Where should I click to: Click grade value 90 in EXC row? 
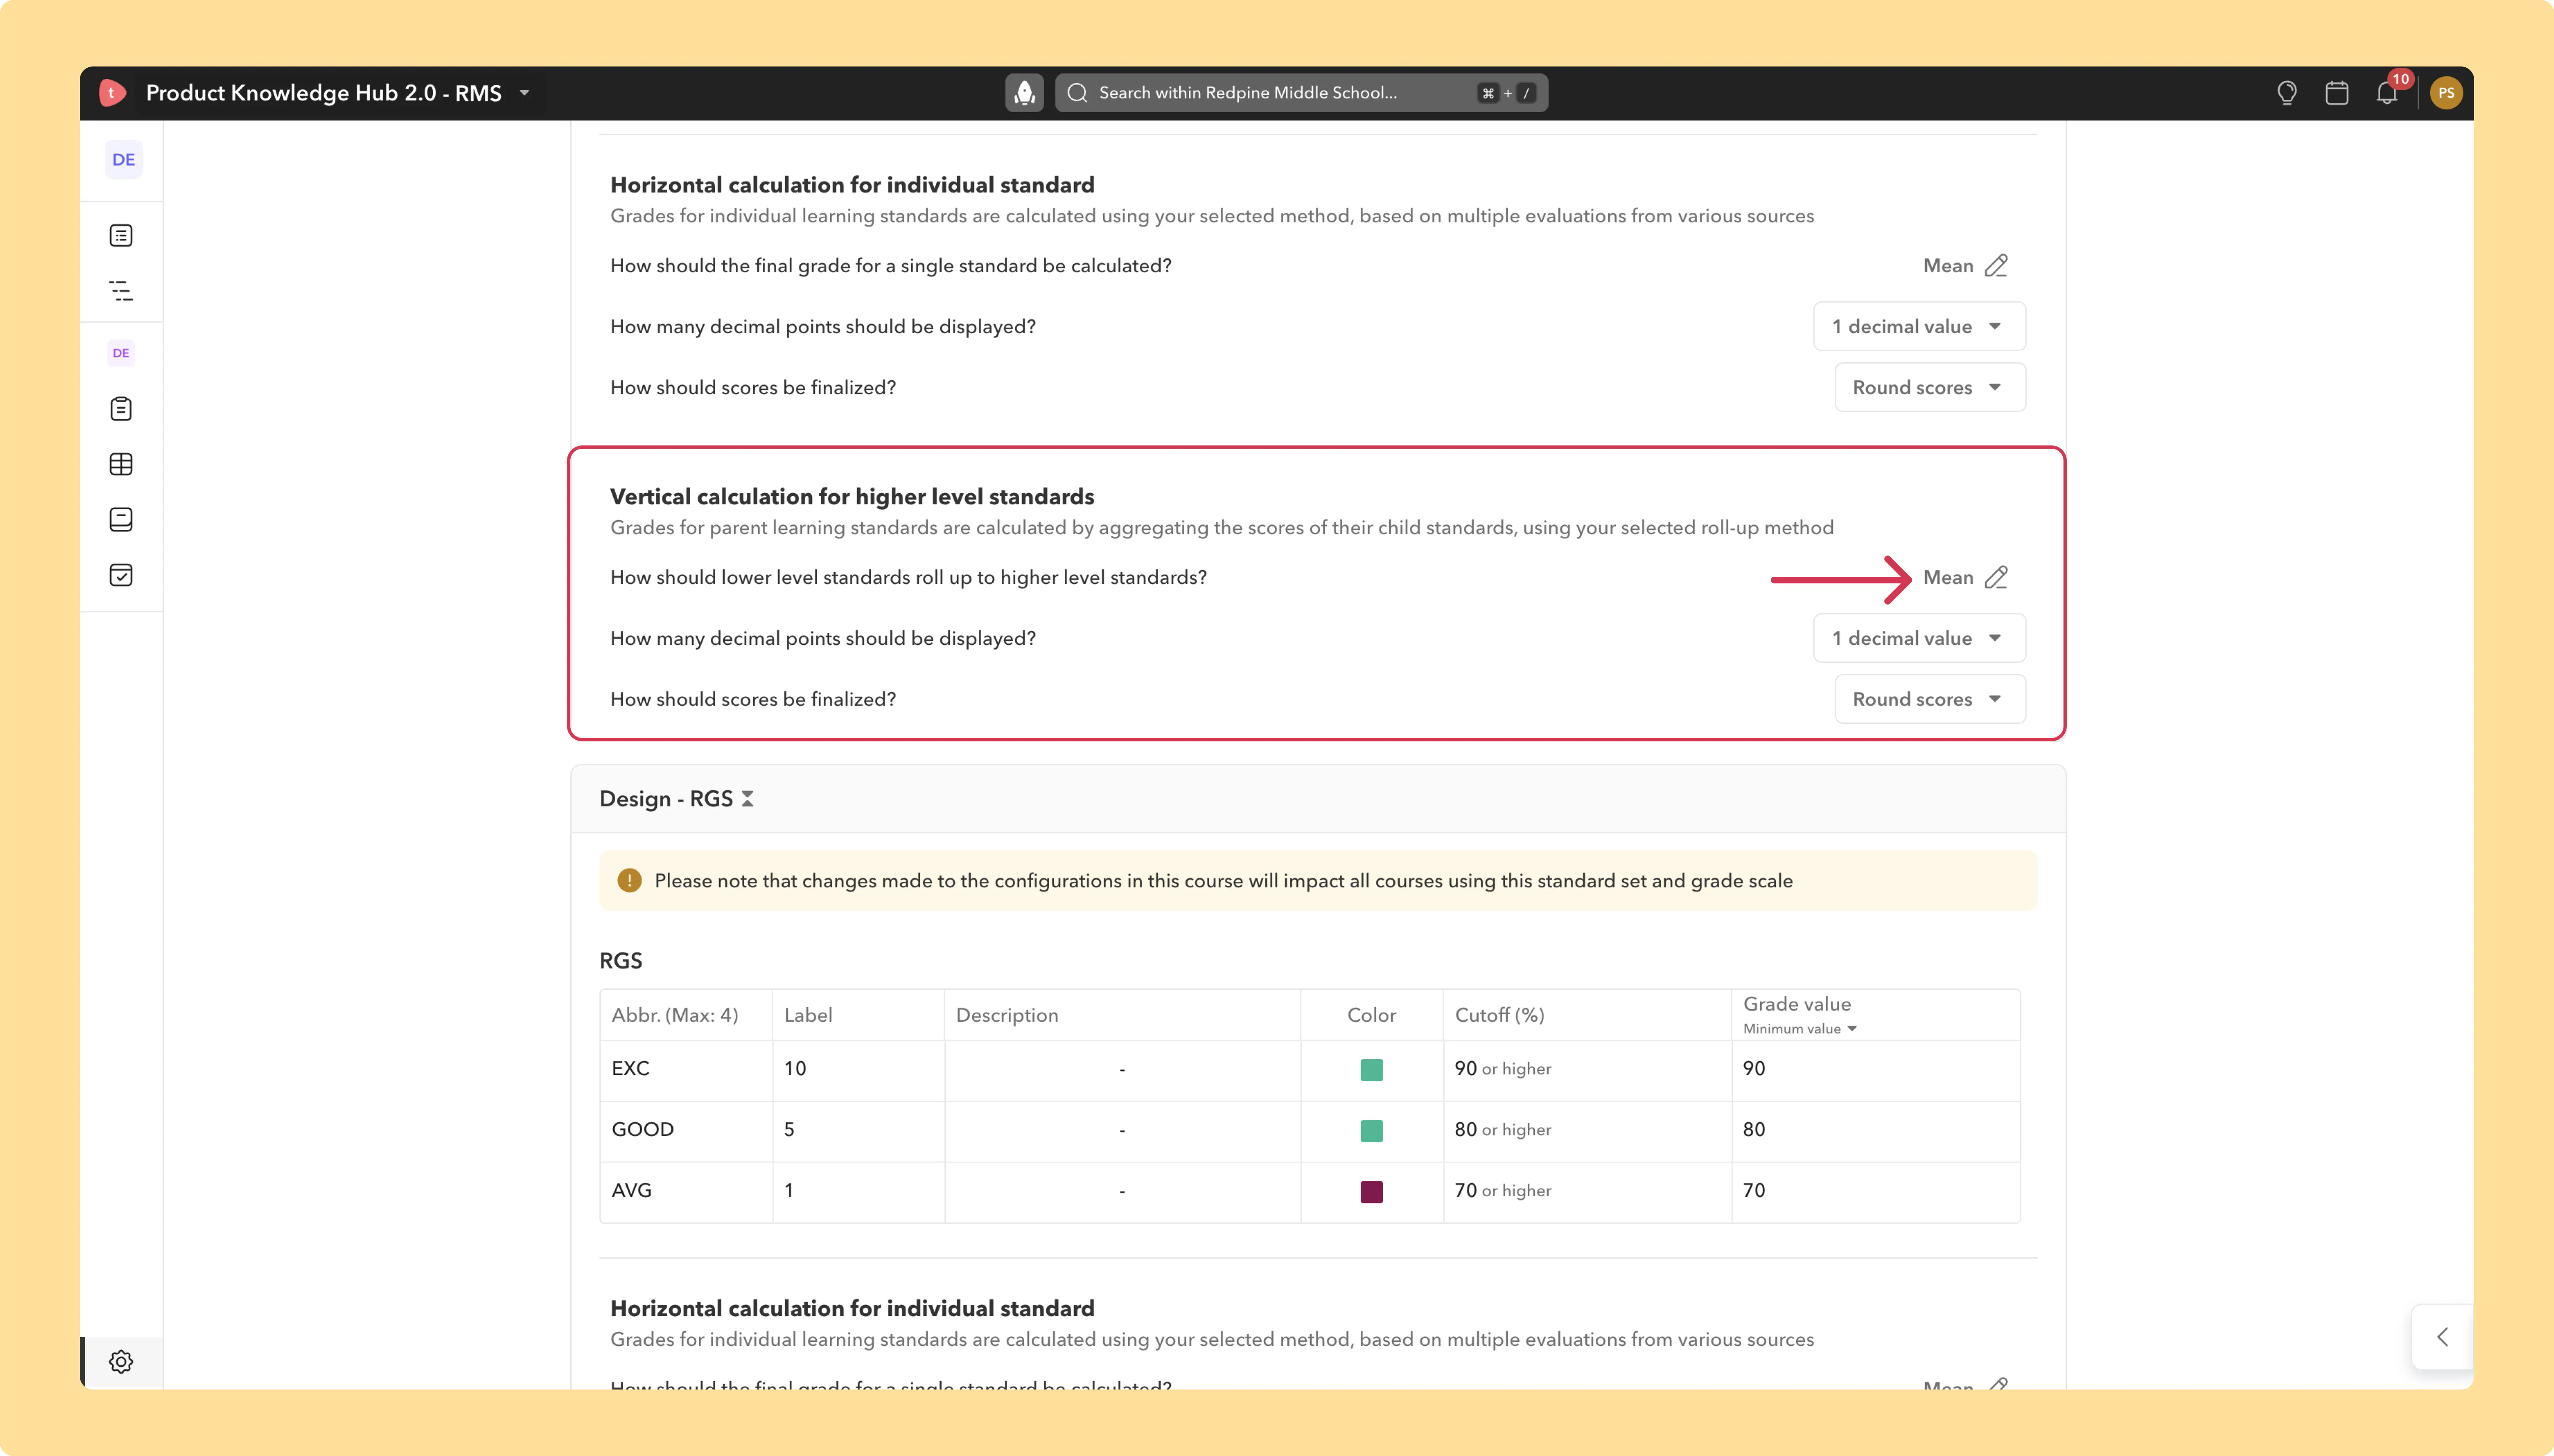[x=1754, y=1069]
